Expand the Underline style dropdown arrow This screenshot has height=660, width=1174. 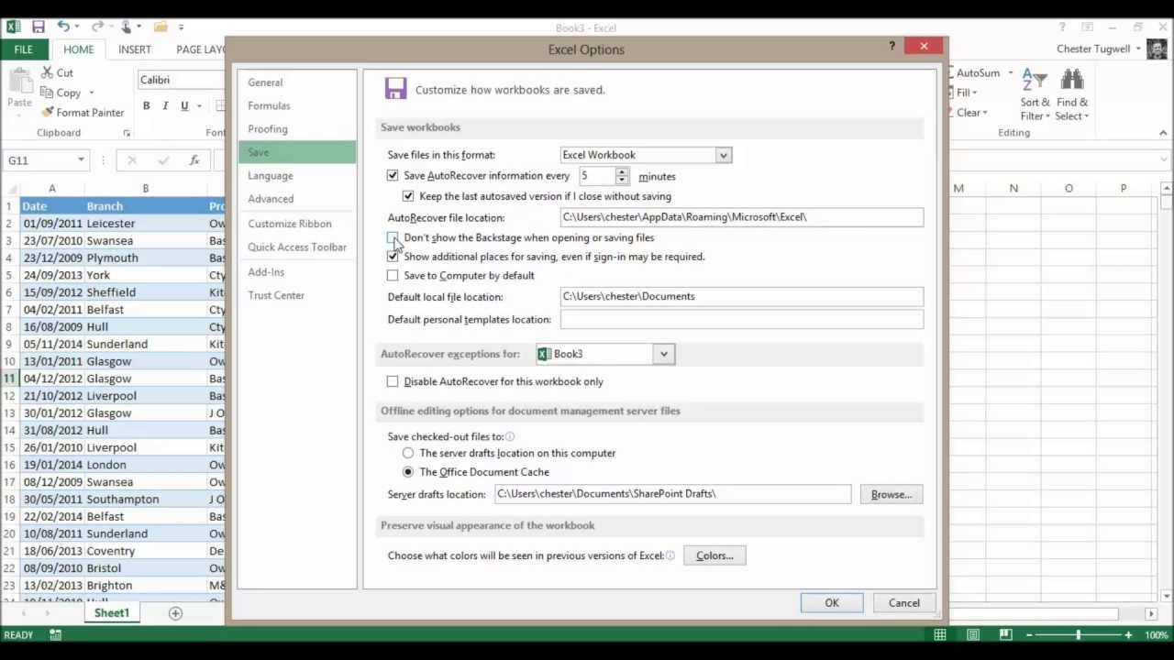199,106
